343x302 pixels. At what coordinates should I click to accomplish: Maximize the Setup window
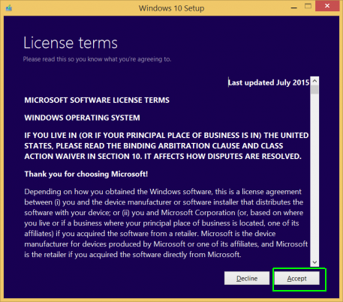point(308,7)
